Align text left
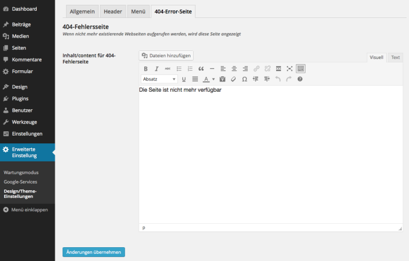Image resolution: width=409 pixels, height=261 pixels. [223, 68]
